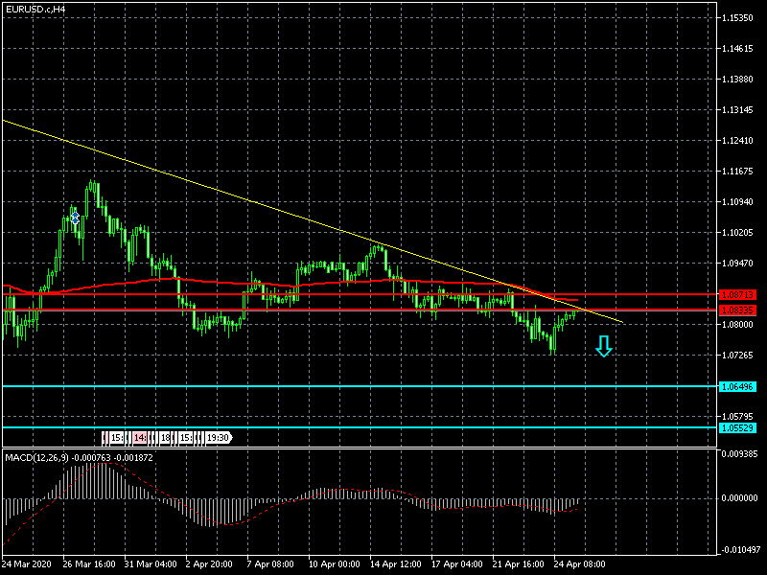Click the cyan 1.06496 price label
767x575 pixels.
(736, 386)
